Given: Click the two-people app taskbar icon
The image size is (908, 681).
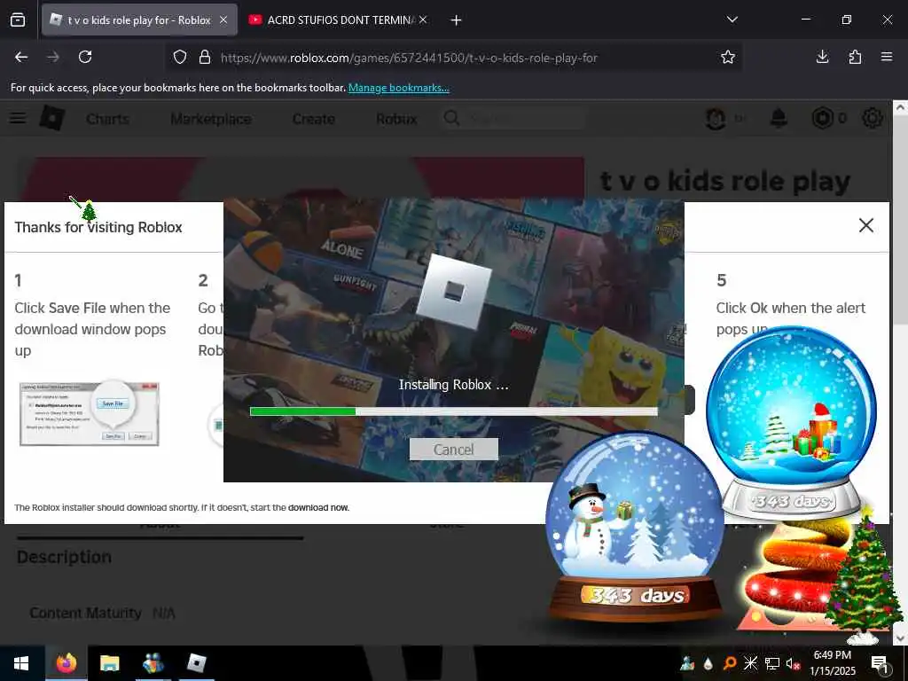Looking at the screenshot, I should pos(153,663).
